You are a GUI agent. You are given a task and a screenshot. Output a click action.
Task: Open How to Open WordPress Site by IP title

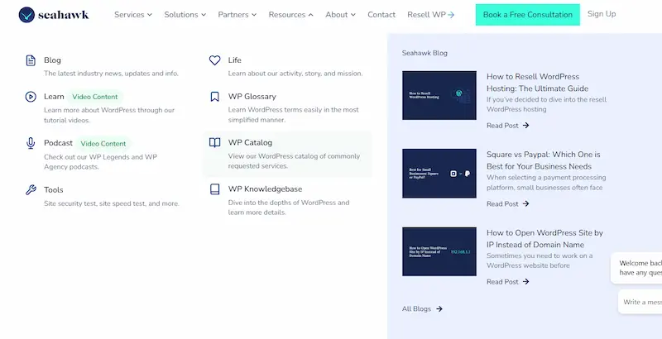point(544,239)
